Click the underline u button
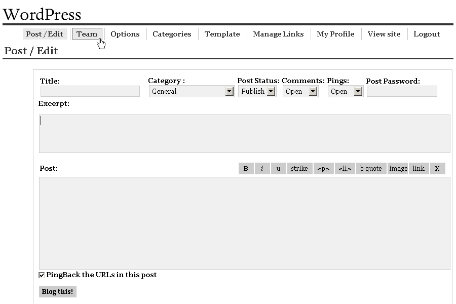This screenshot has height=304, width=456. click(278, 169)
